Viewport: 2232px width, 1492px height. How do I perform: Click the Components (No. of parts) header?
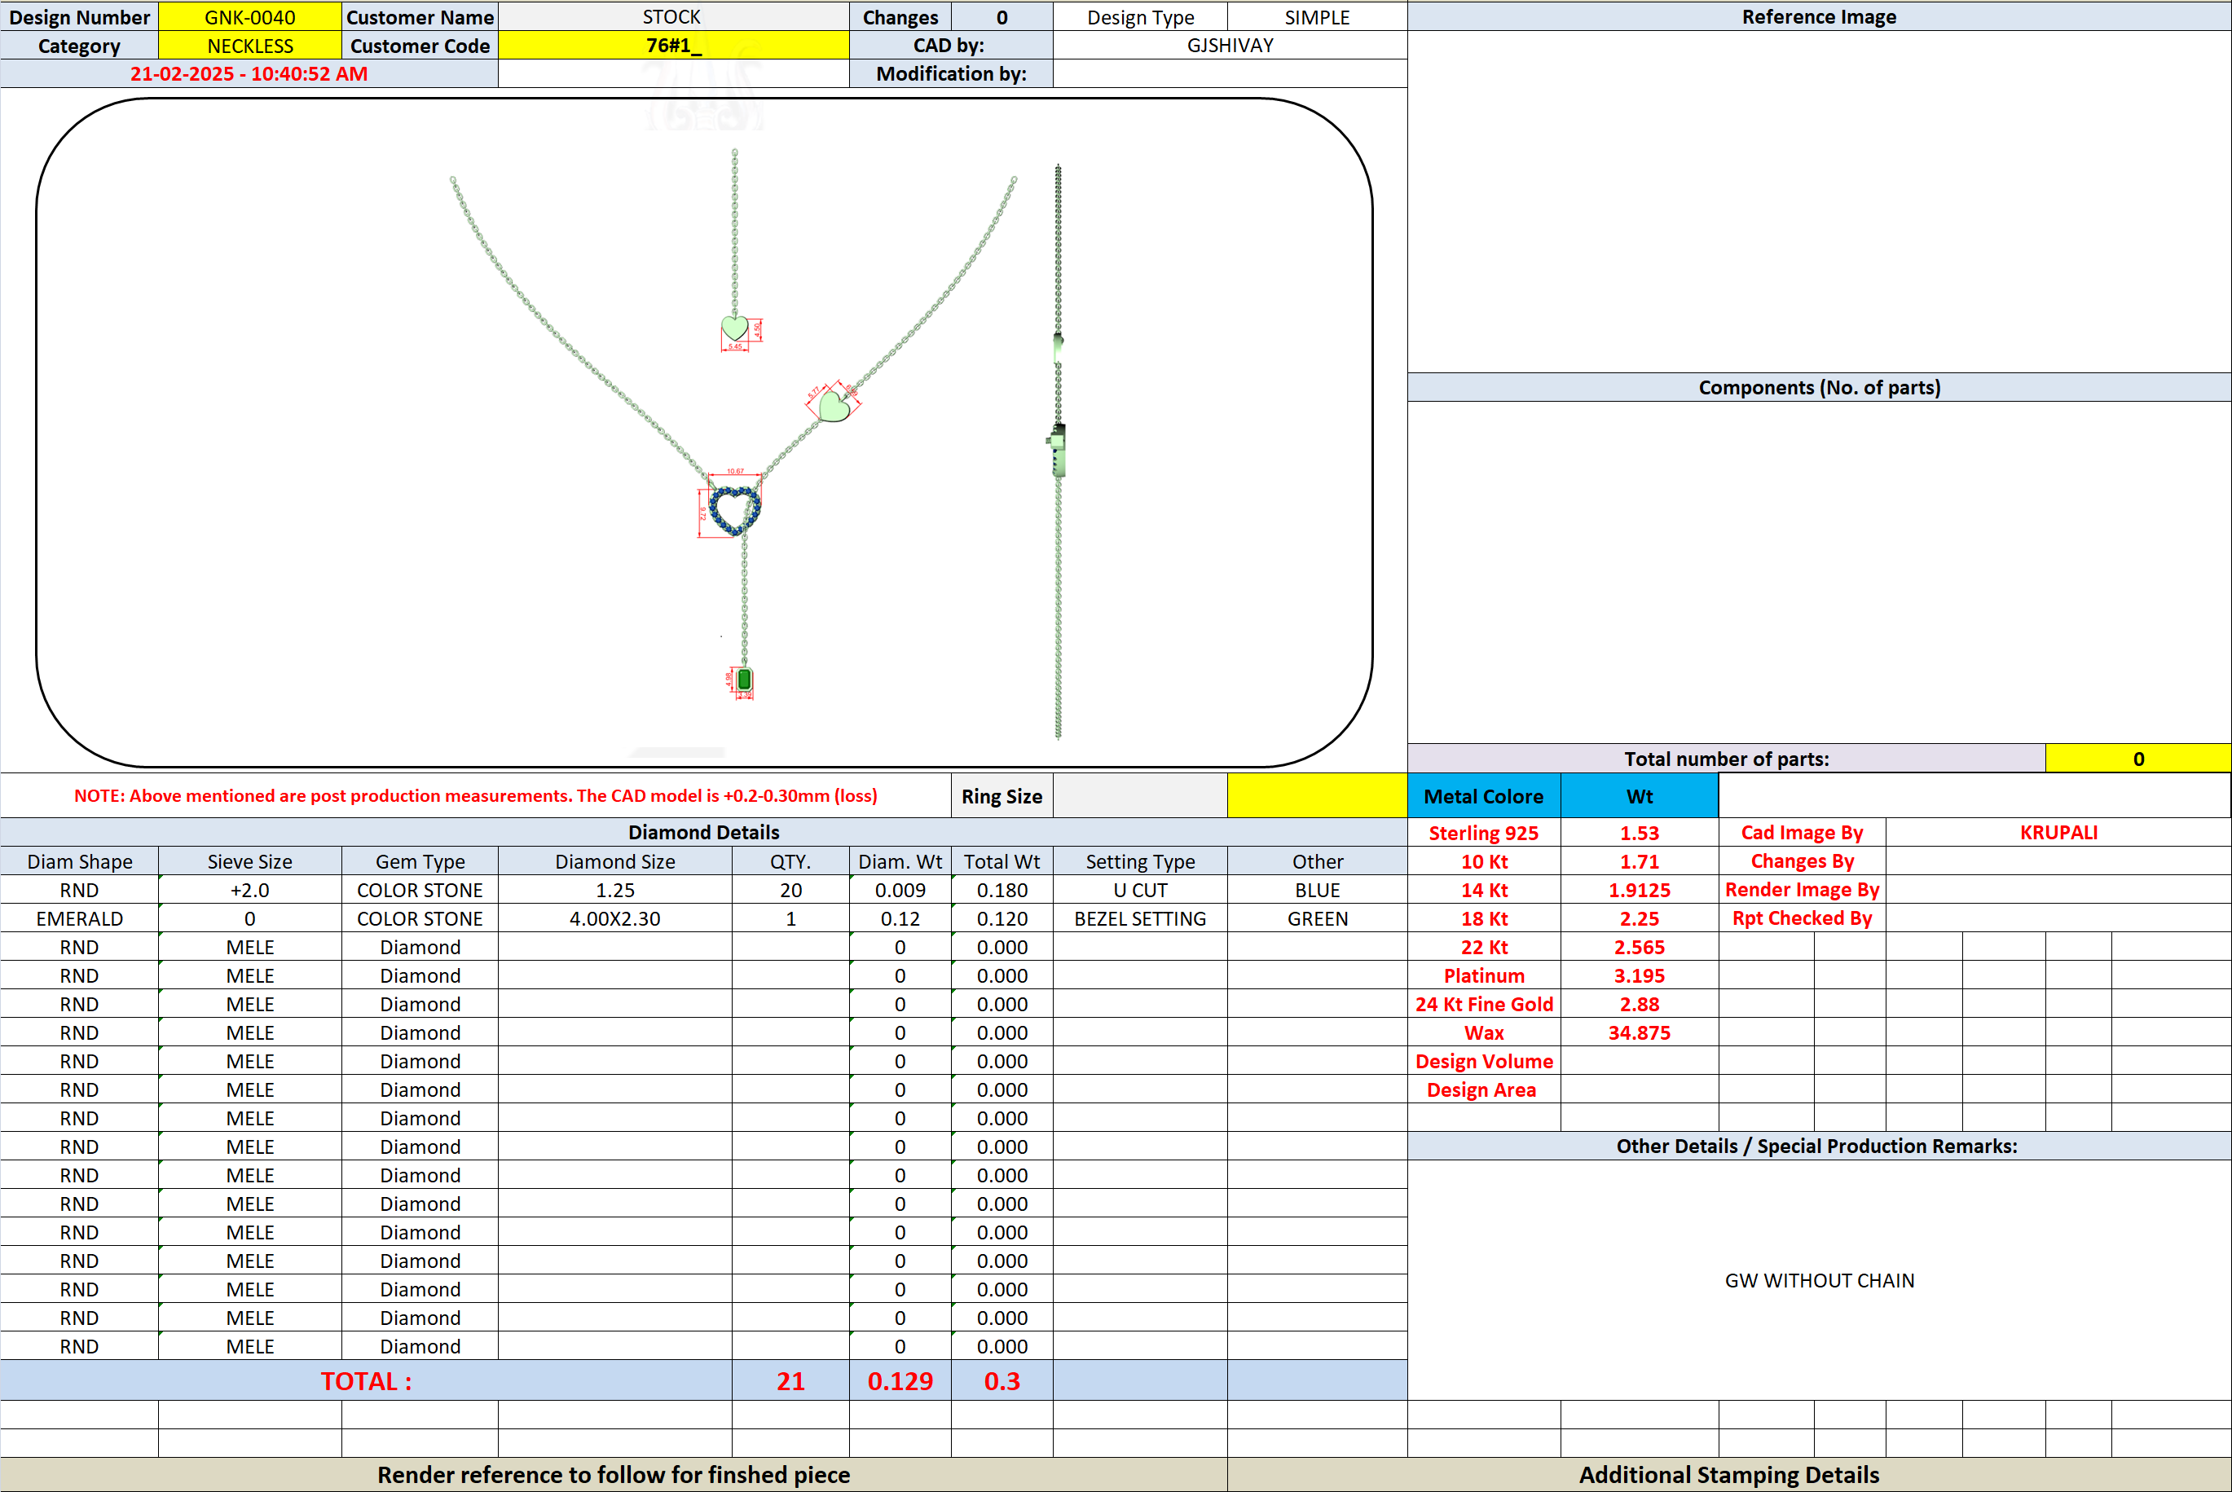tap(1818, 387)
